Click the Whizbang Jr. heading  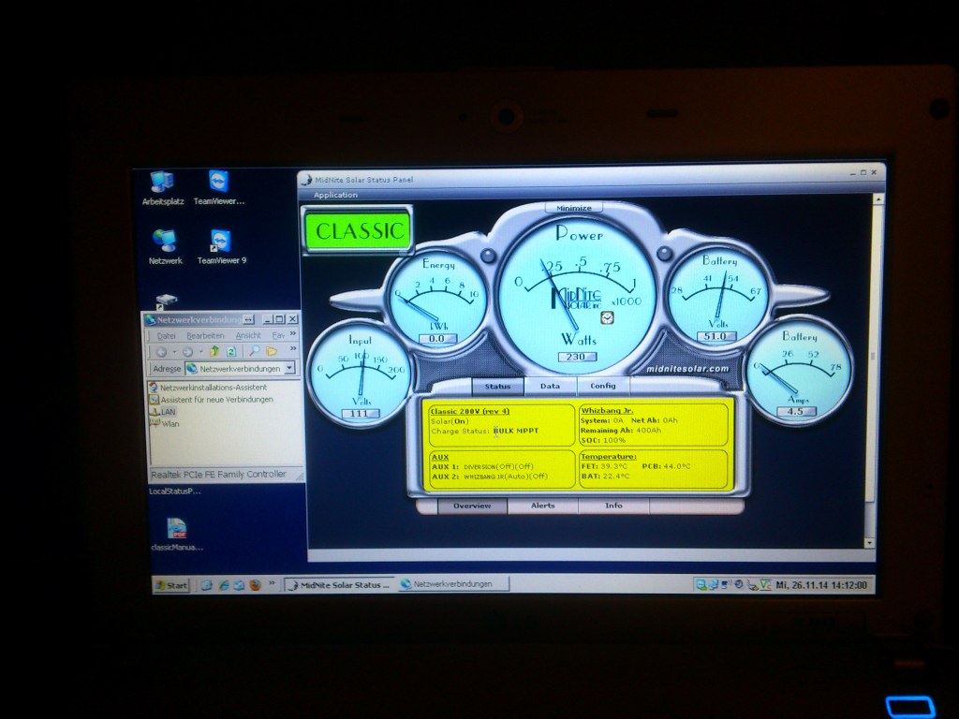[x=607, y=410]
